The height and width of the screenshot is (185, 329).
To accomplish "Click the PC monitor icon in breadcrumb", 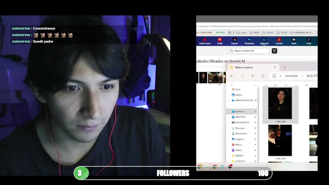I will [274, 76].
